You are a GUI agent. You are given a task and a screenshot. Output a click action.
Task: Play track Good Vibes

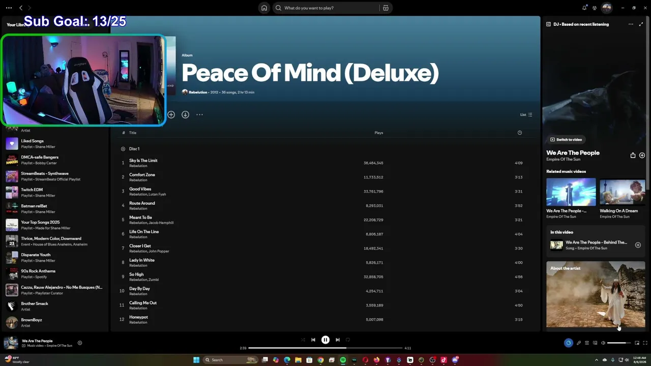pyautogui.click(x=325, y=192)
